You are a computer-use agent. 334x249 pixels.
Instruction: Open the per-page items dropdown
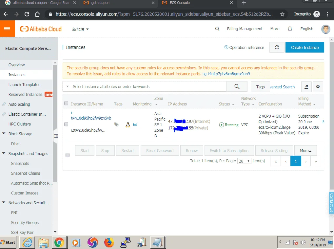pyautogui.click(x=244, y=161)
